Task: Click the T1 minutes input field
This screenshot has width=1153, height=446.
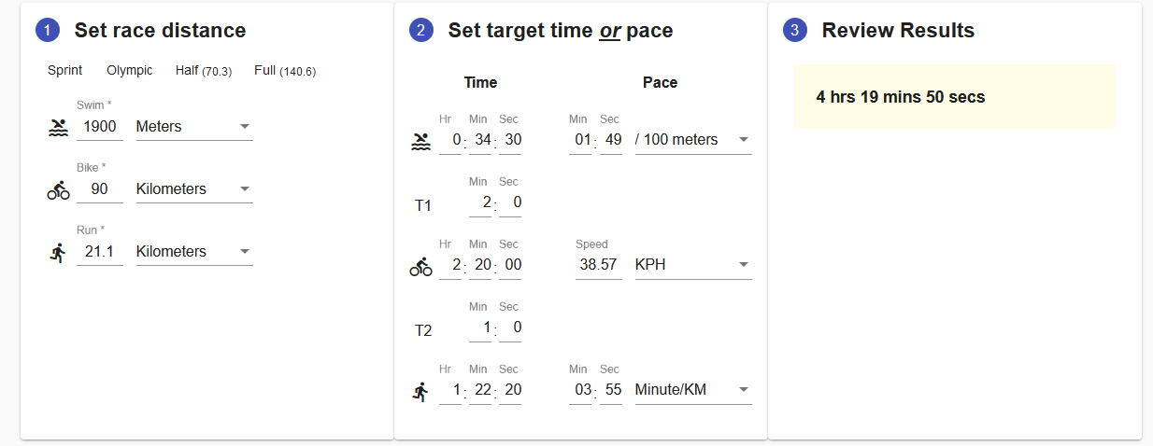Action: pyautogui.click(x=480, y=202)
